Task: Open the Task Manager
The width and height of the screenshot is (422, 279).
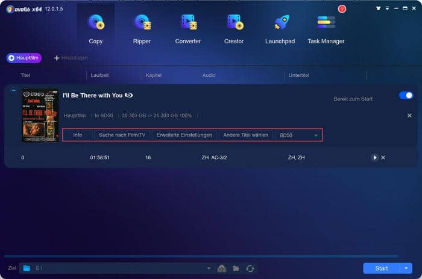Action: click(326, 29)
